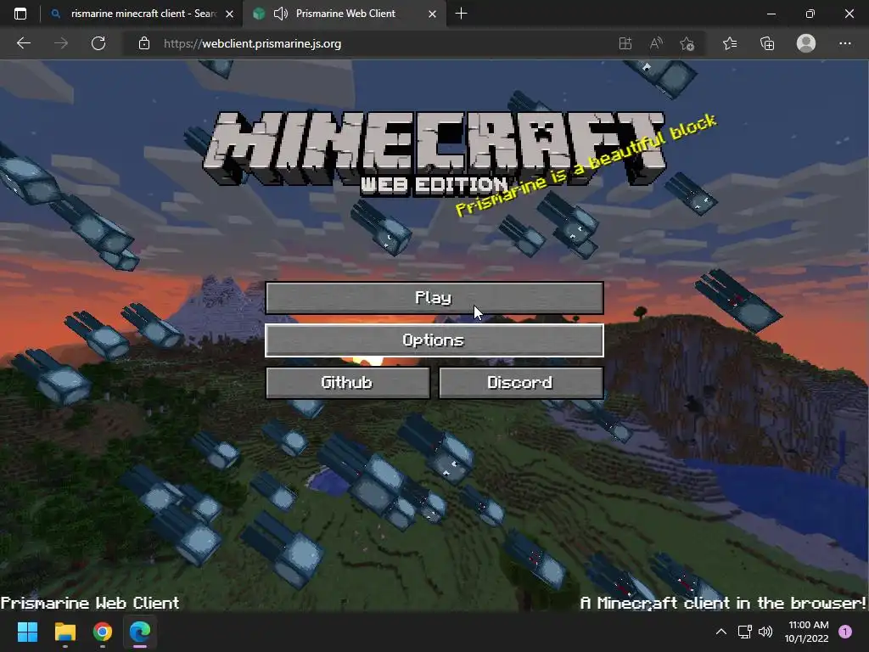The height and width of the screenshot is (652, 869).
Task: View site information lock icon
Action: pos(144,43)
